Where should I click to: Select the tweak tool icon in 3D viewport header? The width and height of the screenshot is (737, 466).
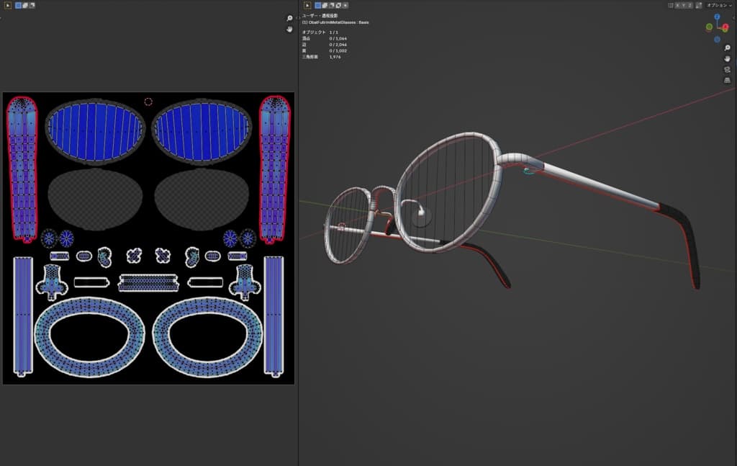pos(308,5)
